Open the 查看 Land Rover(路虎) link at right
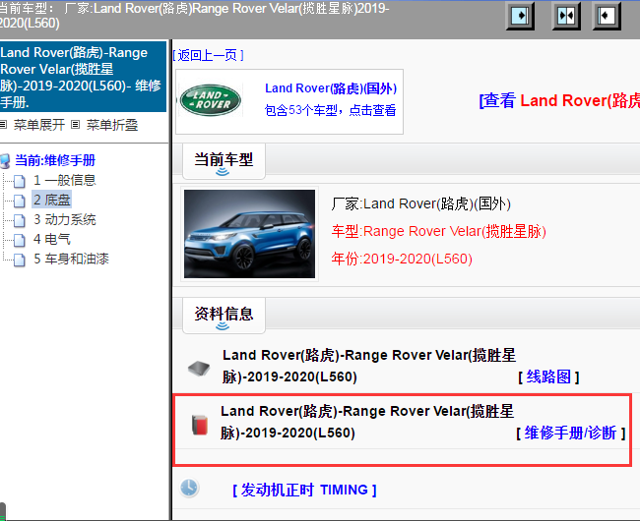This screenshot has height=521, width=640. (559, 100)
